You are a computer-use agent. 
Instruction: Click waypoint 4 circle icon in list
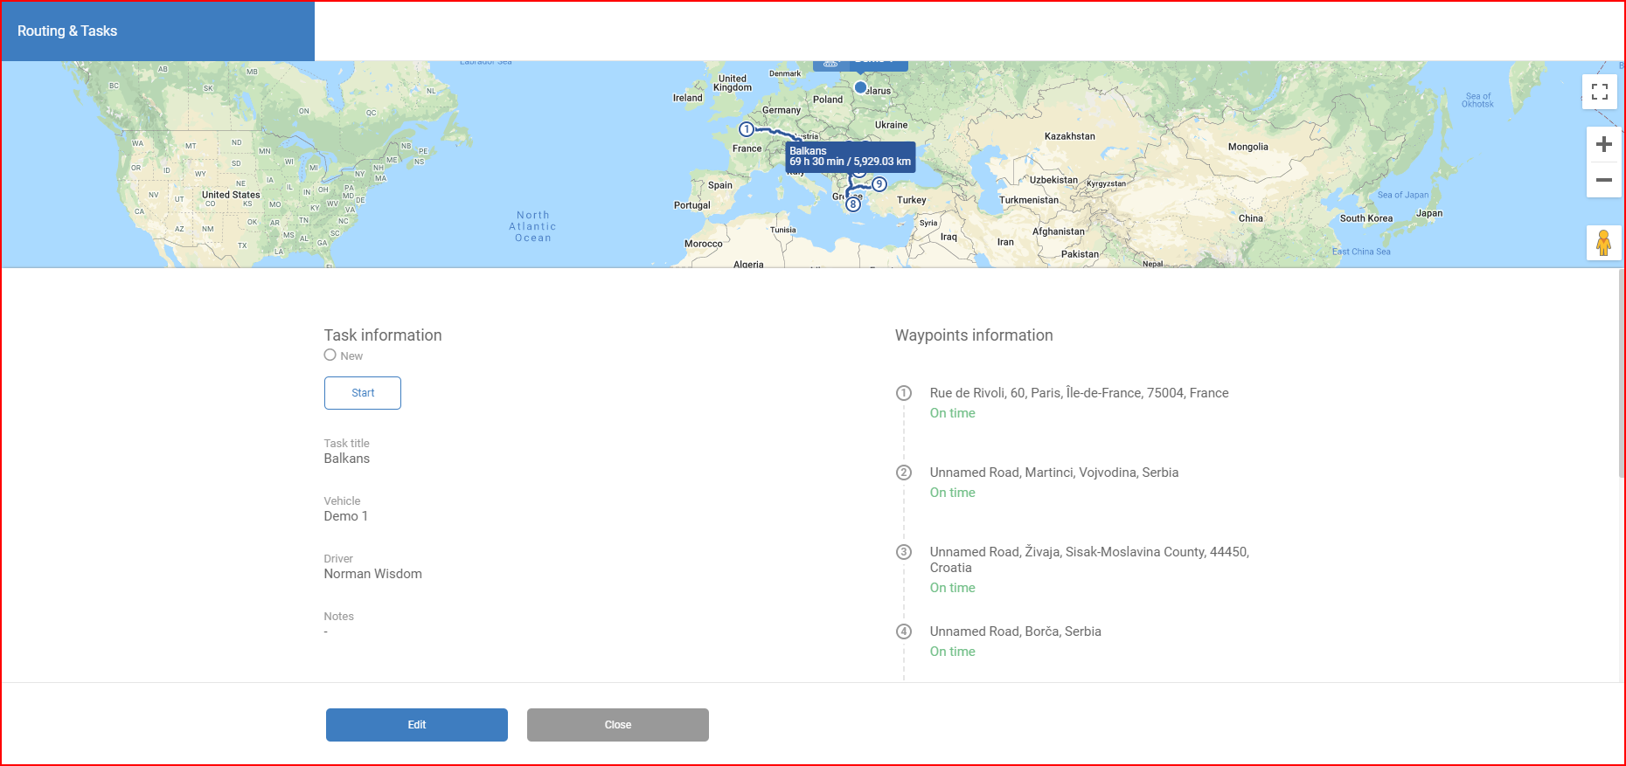(x=904, y=631)
